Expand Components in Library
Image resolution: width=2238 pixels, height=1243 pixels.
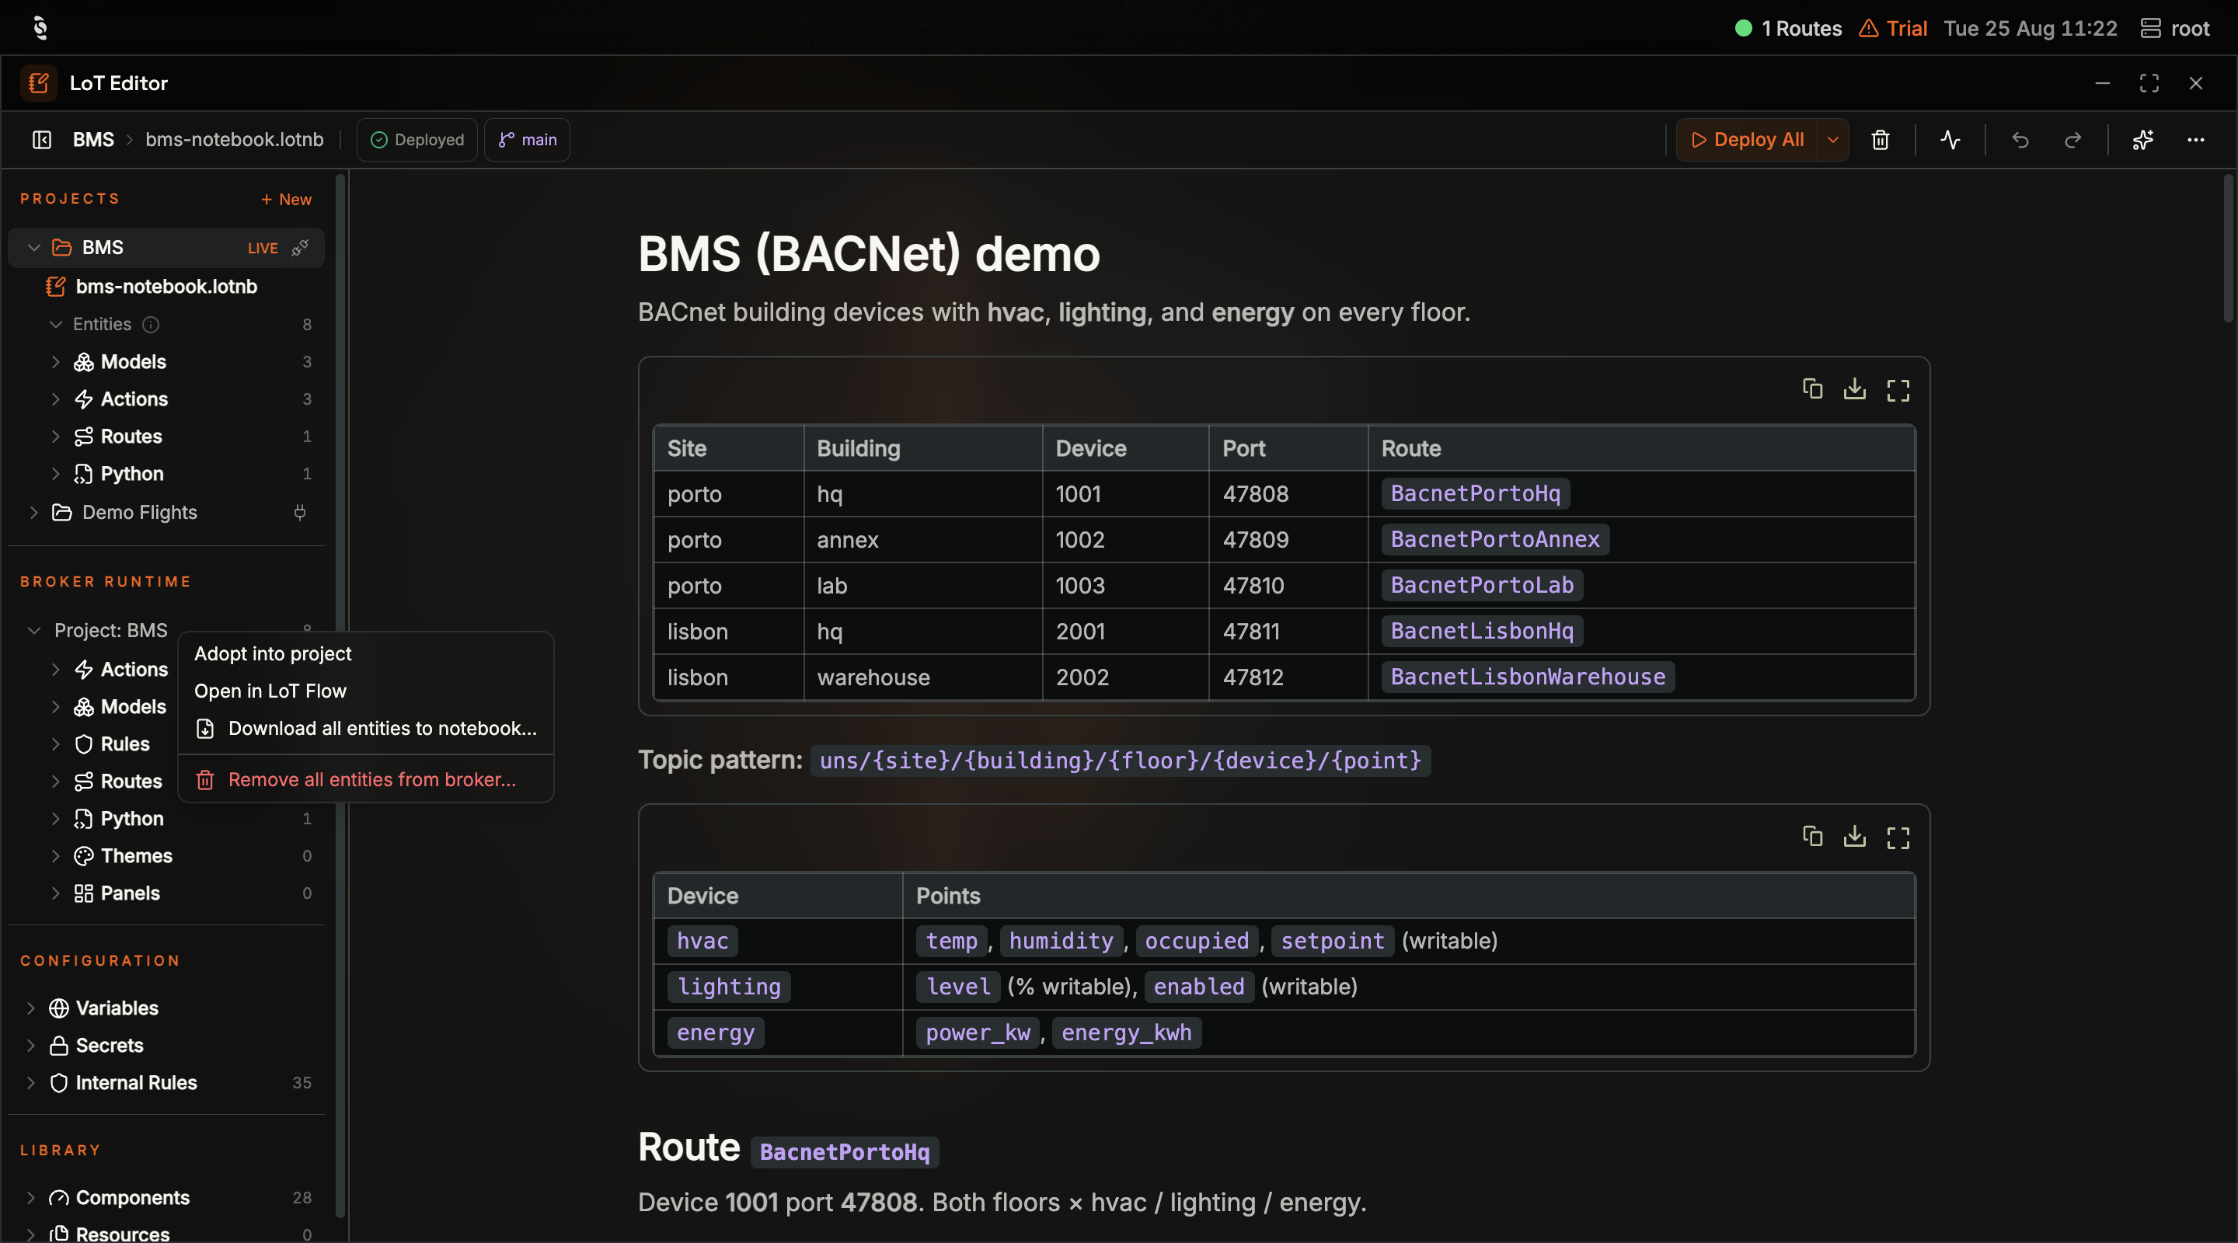pyautogui.click(x=30, y=1197)
